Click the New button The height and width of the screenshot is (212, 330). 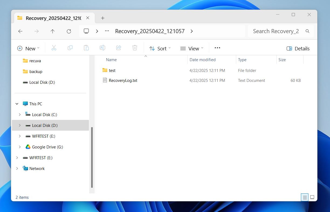pyautogui.click(x=29, y=48)
